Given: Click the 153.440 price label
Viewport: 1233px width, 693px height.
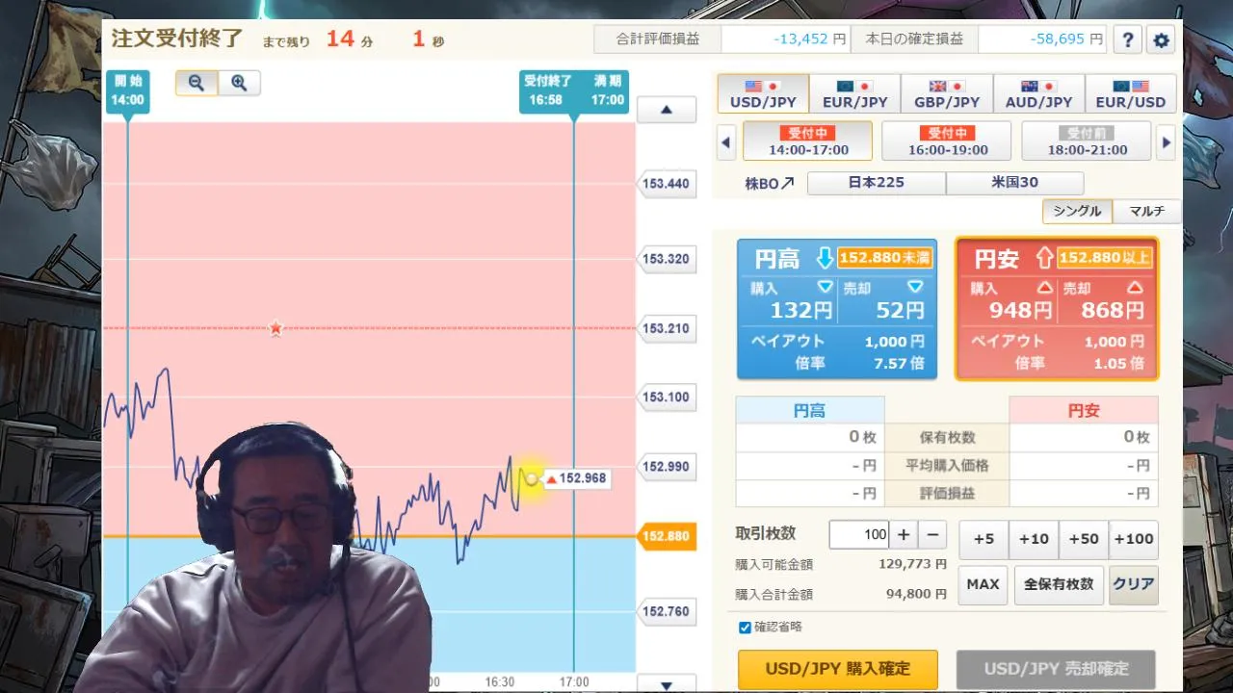Looking at the screenshot, I should 667,183.
